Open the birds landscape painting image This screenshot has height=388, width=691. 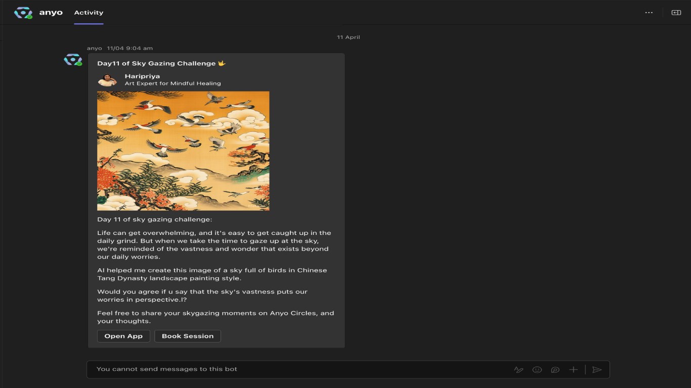click(183, 151)
